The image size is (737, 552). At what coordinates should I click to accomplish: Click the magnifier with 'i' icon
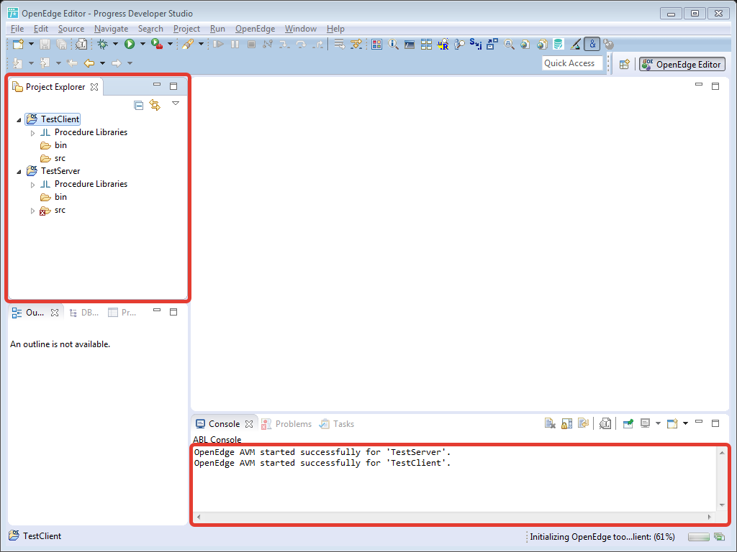pyautogui.click(x=394, y=44)
